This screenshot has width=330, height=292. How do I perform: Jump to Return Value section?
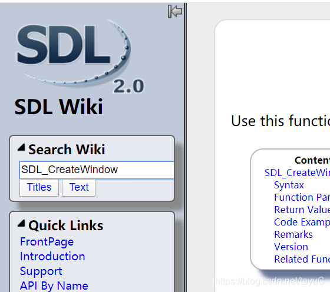[x=302, y=210]
